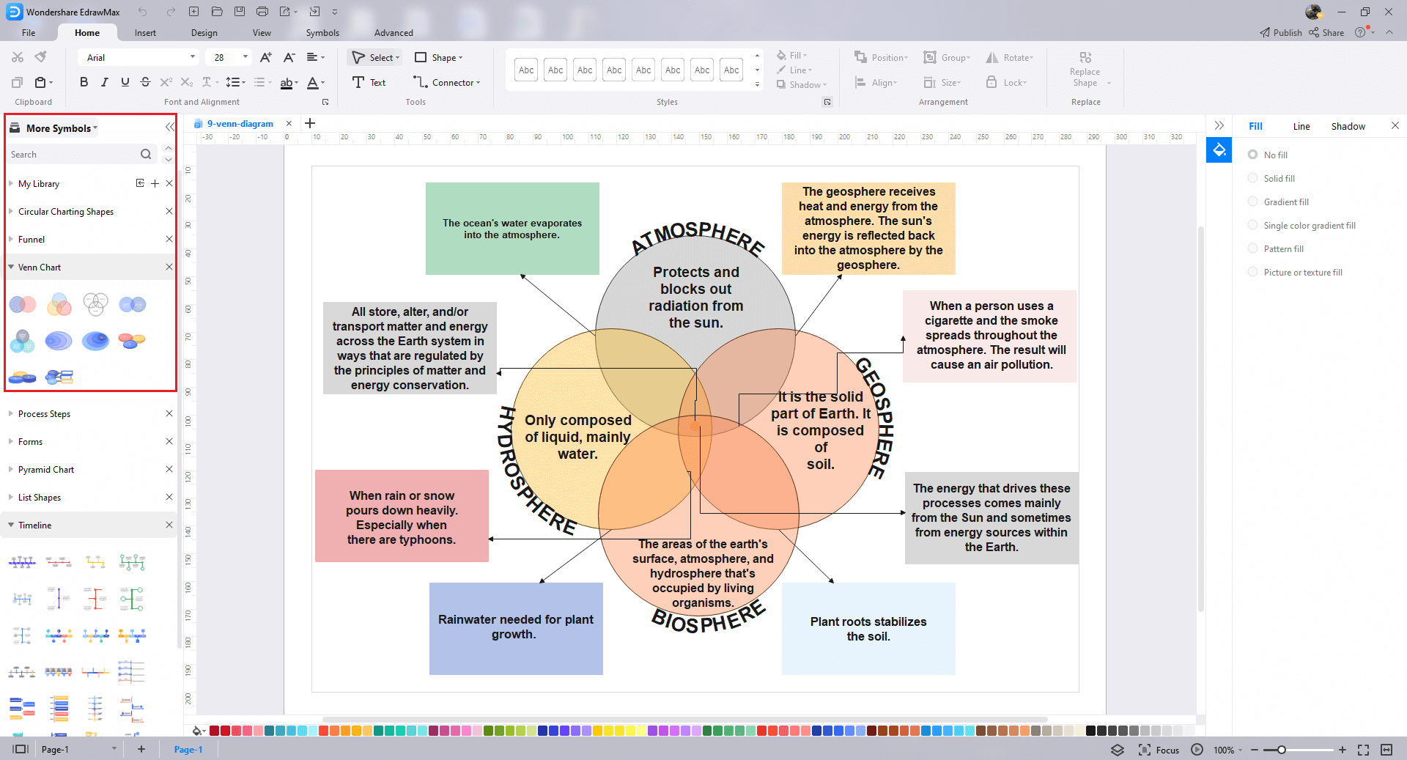The image size is (1407, 760).
Task: Select the Connector tool
Action: [x=448, y=83]
